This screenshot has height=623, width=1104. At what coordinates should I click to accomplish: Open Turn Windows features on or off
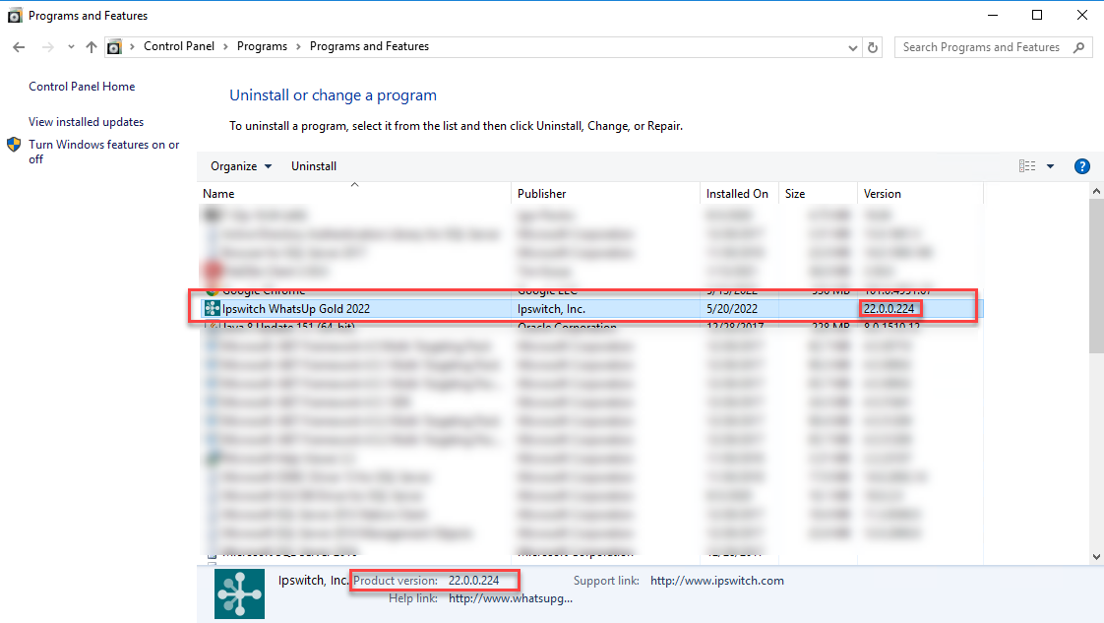point(103,152)
